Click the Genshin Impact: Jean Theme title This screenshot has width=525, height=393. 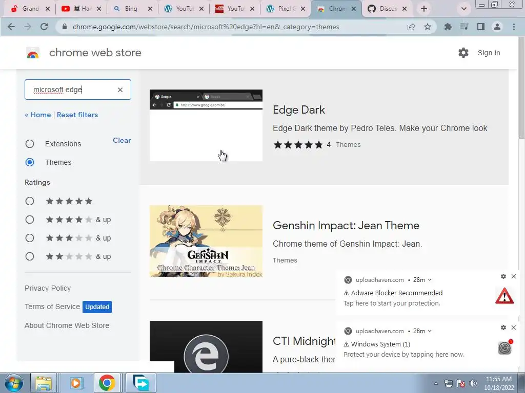coord(346,225)
